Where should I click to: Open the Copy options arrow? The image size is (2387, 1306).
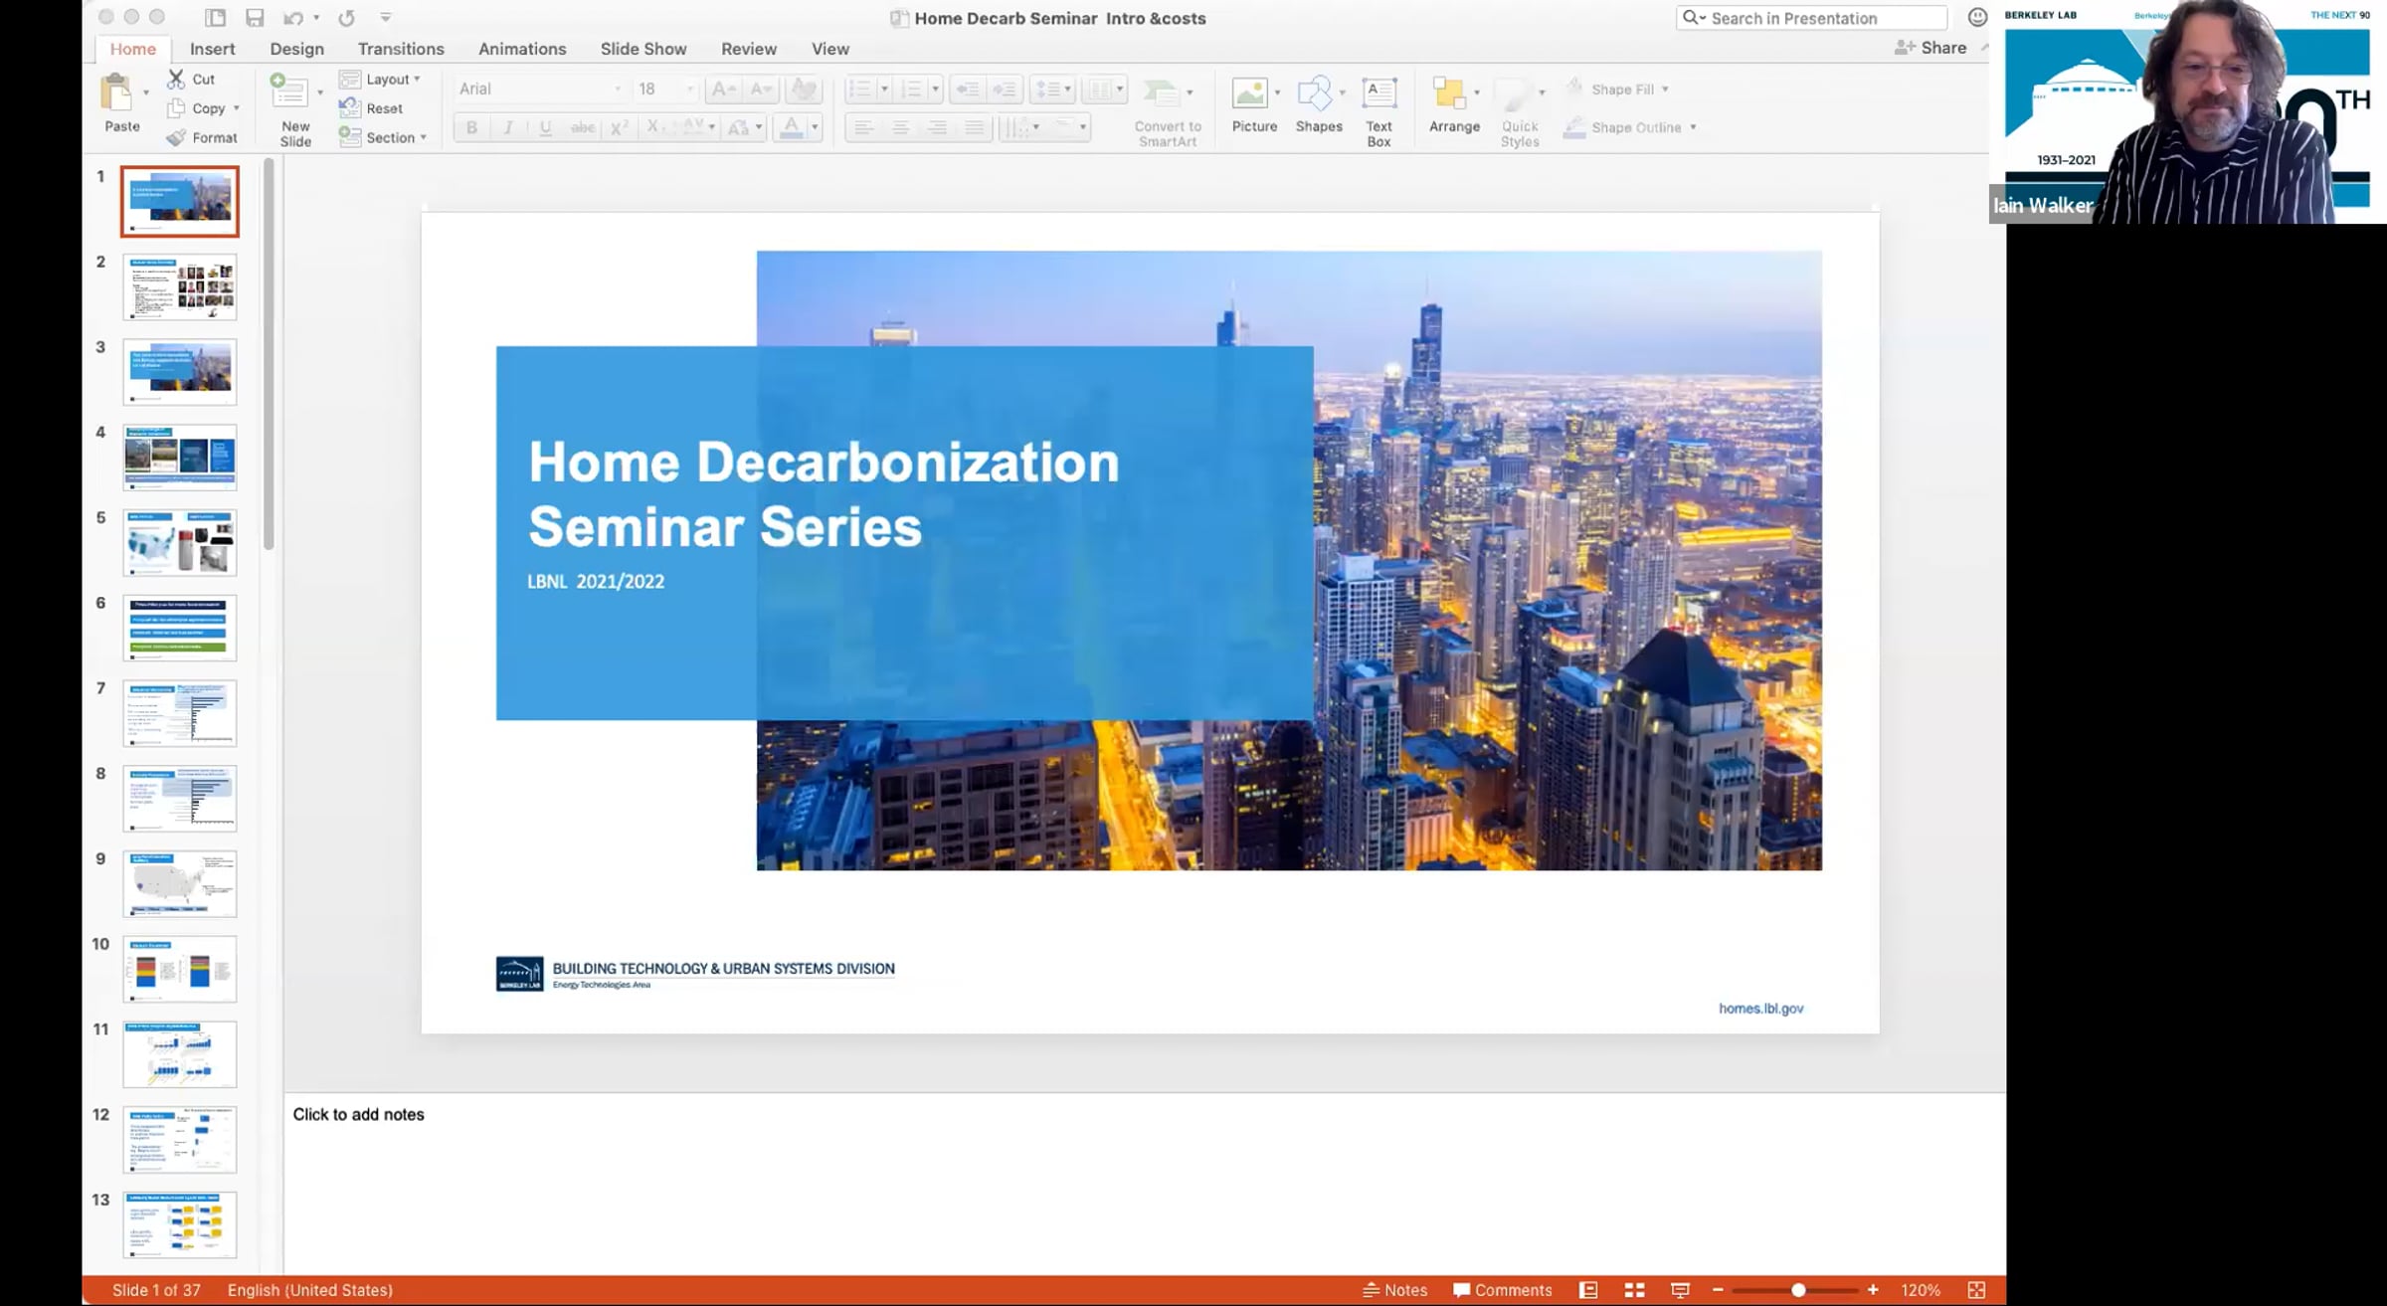pos(236,108)
